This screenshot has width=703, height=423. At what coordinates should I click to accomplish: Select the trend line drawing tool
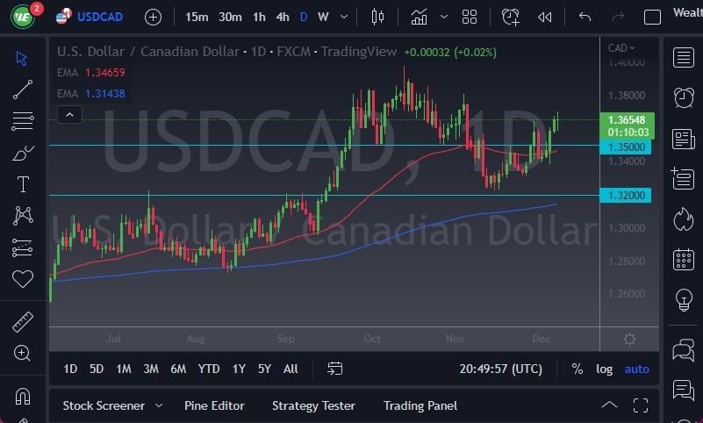(x=23, y=90)
